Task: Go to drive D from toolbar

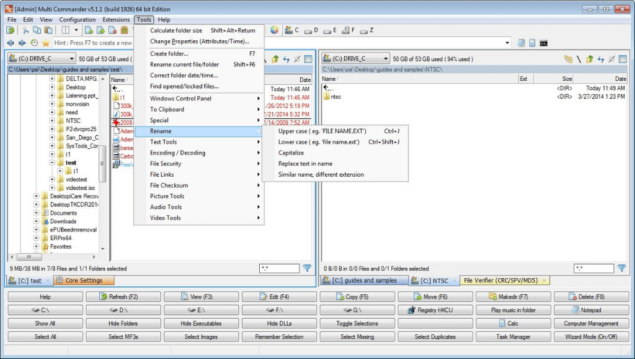Action: 311,30
